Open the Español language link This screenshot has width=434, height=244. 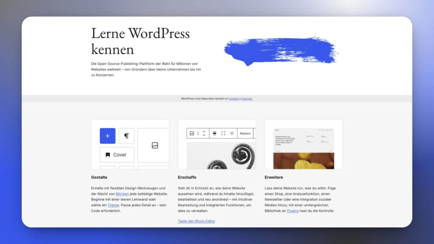[234, 99]
